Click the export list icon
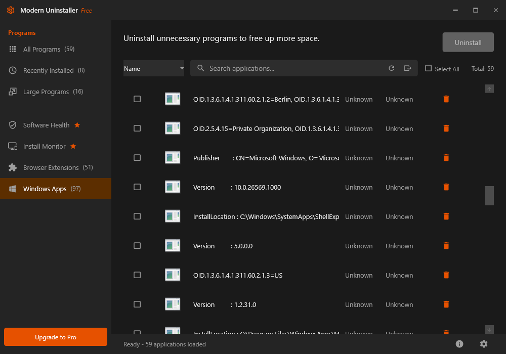 pyautogui.click(x=407, y=68)
